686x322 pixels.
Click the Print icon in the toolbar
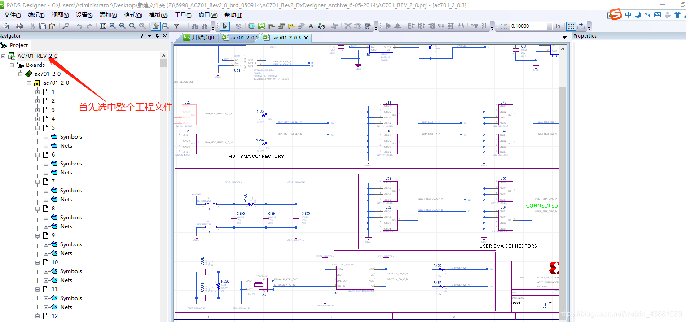(19, 26)
